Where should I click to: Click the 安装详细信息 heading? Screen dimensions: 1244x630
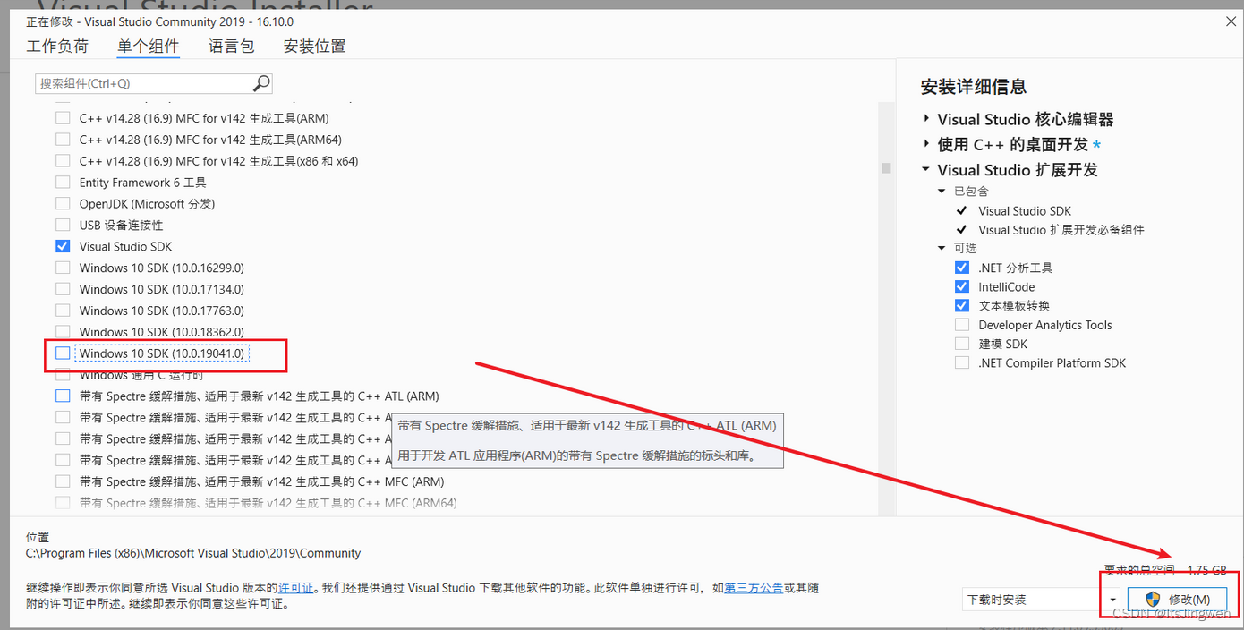[974, 87]
